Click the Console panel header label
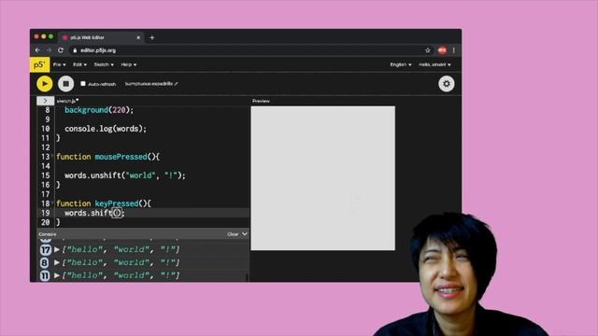 [48, 234]
